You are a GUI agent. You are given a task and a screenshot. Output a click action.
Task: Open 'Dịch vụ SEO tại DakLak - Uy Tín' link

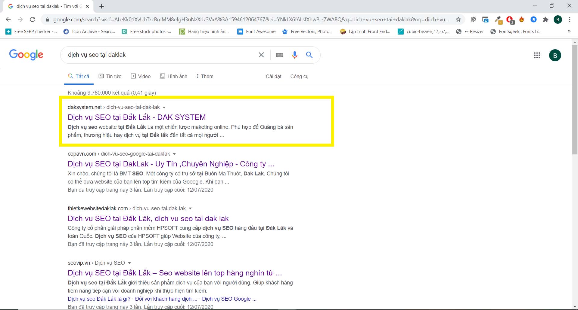click(171, 164)
